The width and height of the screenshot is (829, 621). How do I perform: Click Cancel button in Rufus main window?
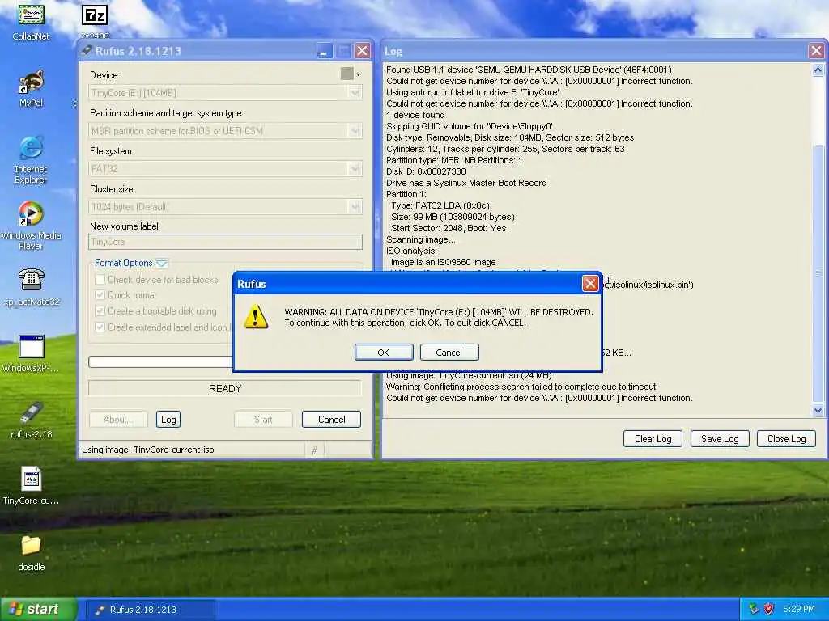331,420
